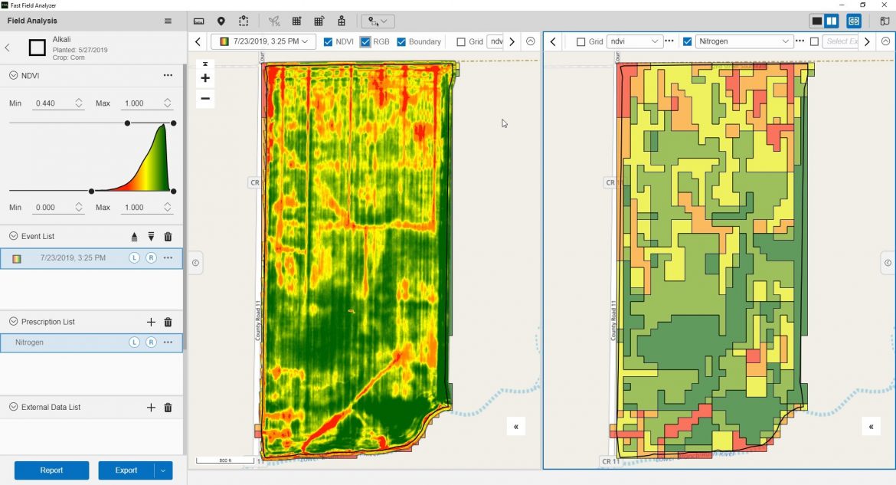
Task: Uncheck the NDVI layer checkbox
Action: (329, 42)
